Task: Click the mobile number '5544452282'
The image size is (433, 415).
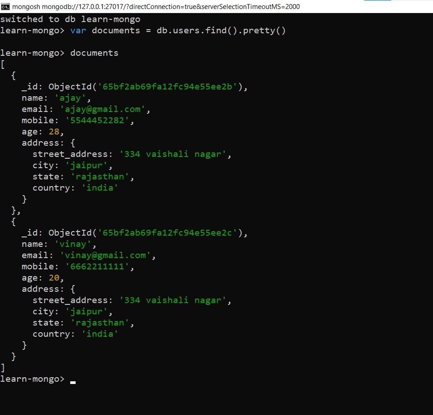Action: (x=97, y=120)
